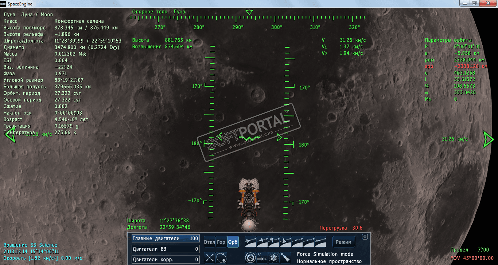Click the 'Возраст' age row

pyautogui.click(x=46, y=119)
